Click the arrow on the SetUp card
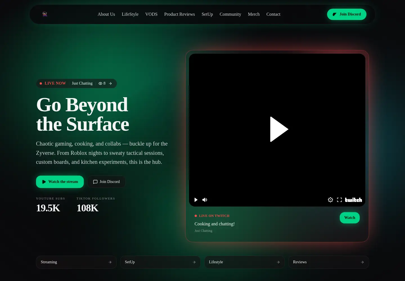Viewport: 405px width, 281px height. coord(194,262)
